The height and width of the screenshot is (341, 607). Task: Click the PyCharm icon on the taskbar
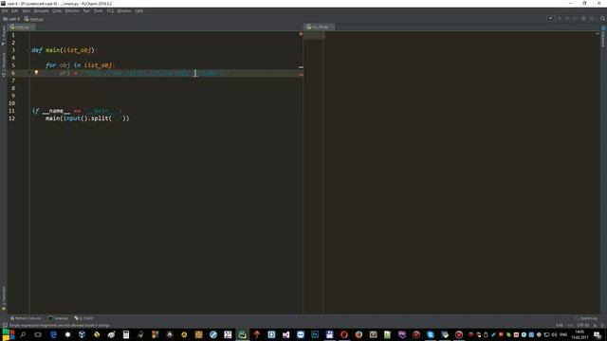tap(243, 334)
